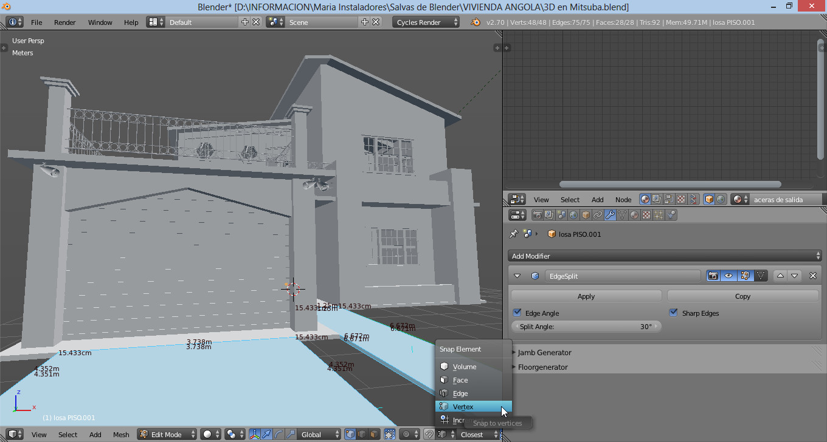Open the Object constraints tab (chain icon)

[x=598, y=215]
